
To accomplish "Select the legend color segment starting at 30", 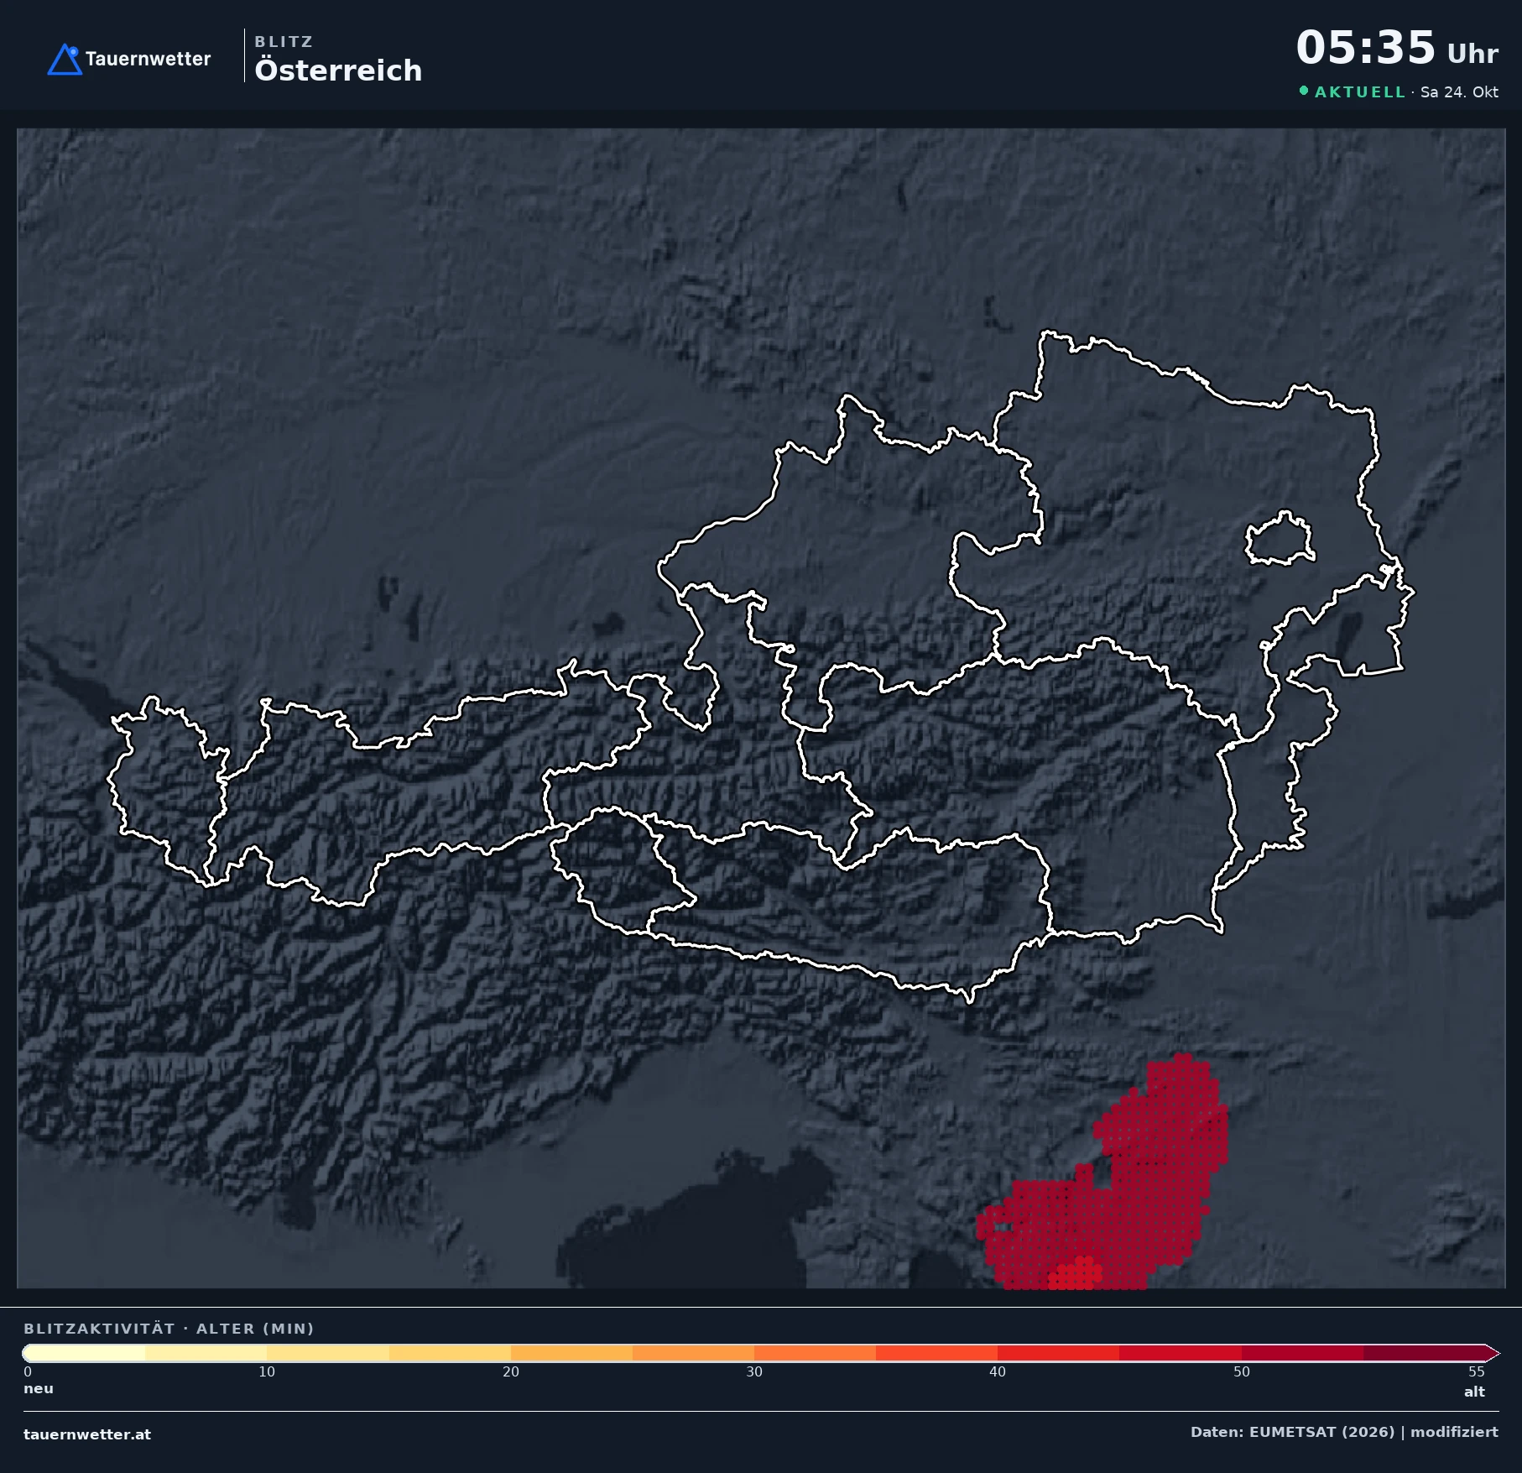I will (x=815, y=1353).
